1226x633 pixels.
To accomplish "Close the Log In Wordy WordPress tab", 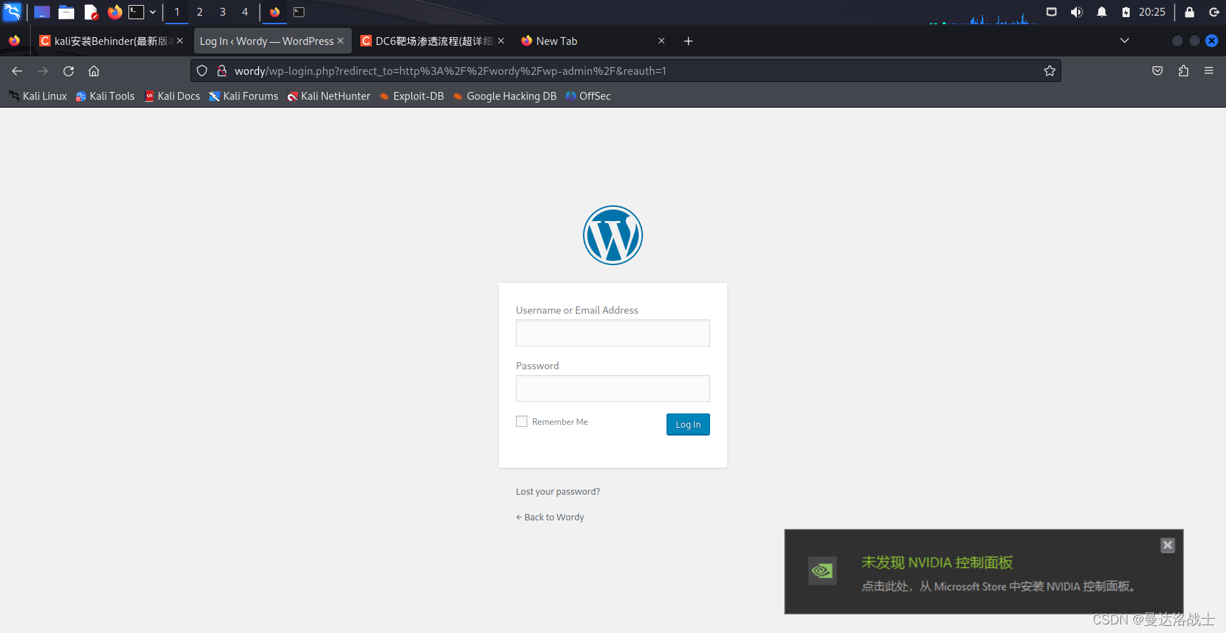I will 340,41.
